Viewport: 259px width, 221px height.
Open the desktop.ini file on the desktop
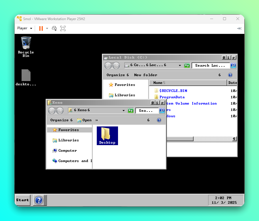(26, 76)
